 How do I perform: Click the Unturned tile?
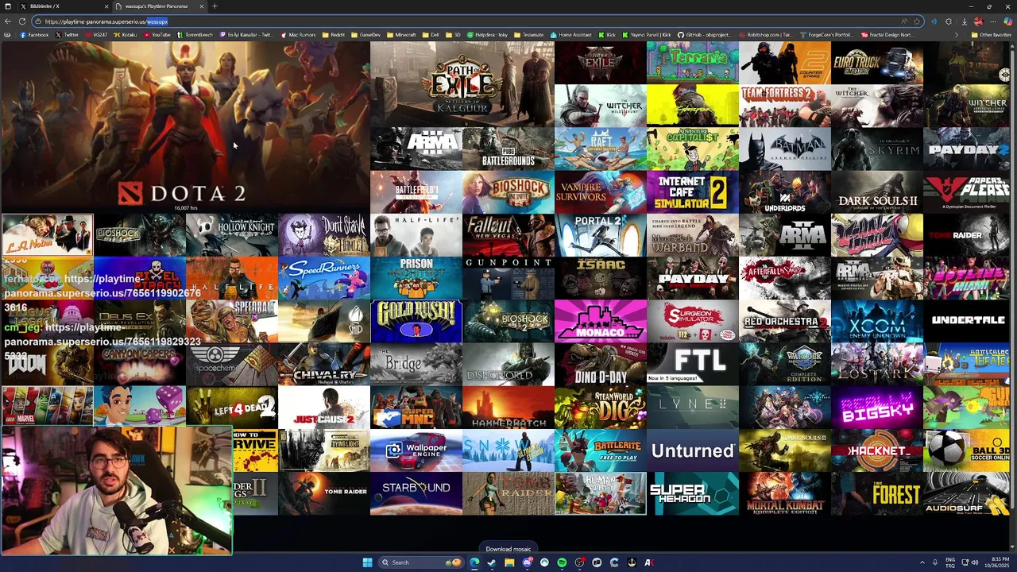[693, 450]
